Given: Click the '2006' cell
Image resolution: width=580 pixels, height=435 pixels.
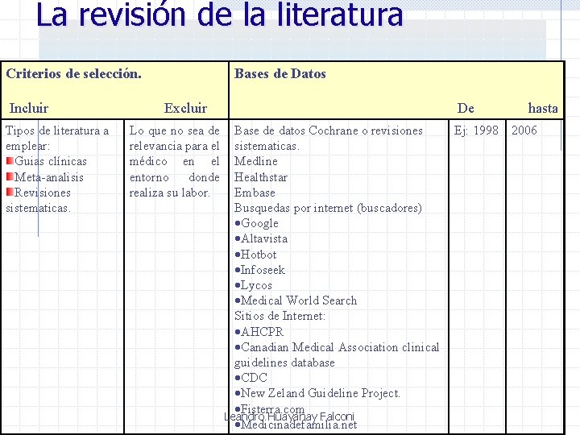Looking at the screenshot, I should pyautogui.click(x=524, y=130).
